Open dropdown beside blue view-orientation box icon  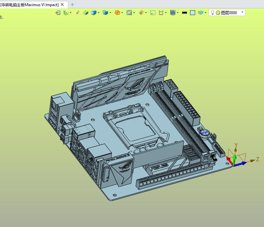pos(111,13)
